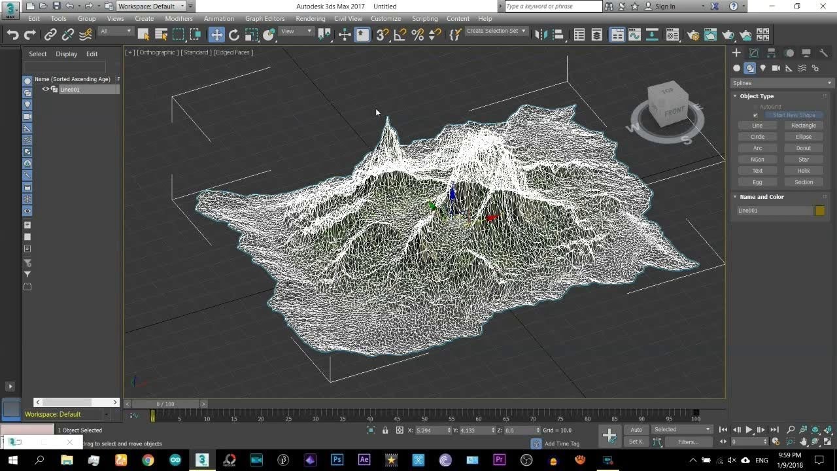Image resolution: width=837 pixels, height=471 pixels.
Task: Open the Rendering menu
Action: (x=310, y=19)
